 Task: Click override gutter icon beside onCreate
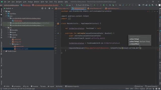click(58, 33)
